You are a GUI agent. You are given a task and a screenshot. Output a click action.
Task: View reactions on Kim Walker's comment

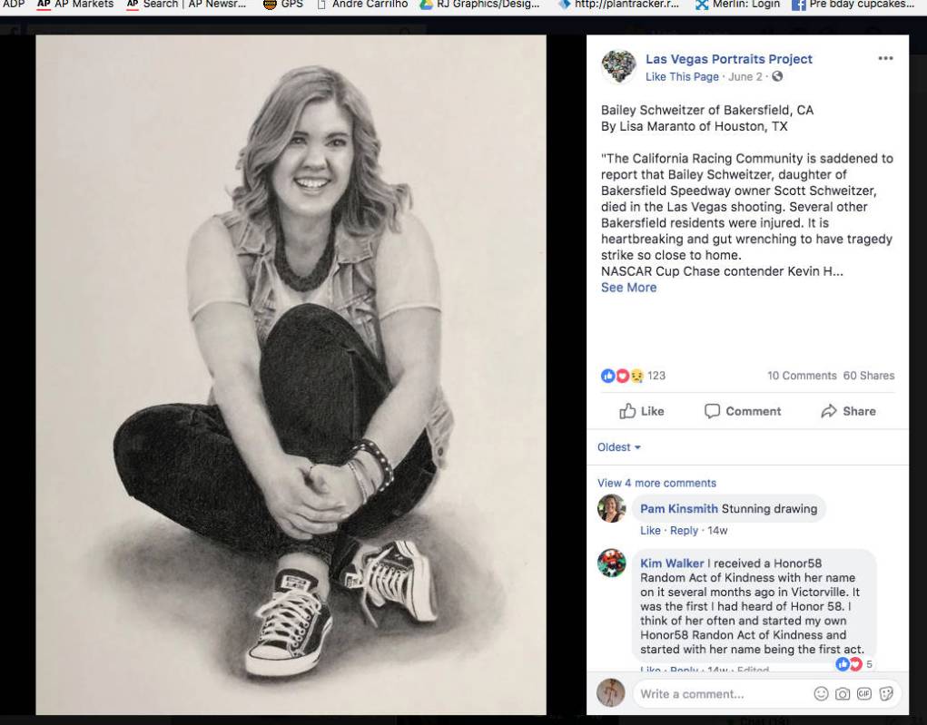[853, 664]
